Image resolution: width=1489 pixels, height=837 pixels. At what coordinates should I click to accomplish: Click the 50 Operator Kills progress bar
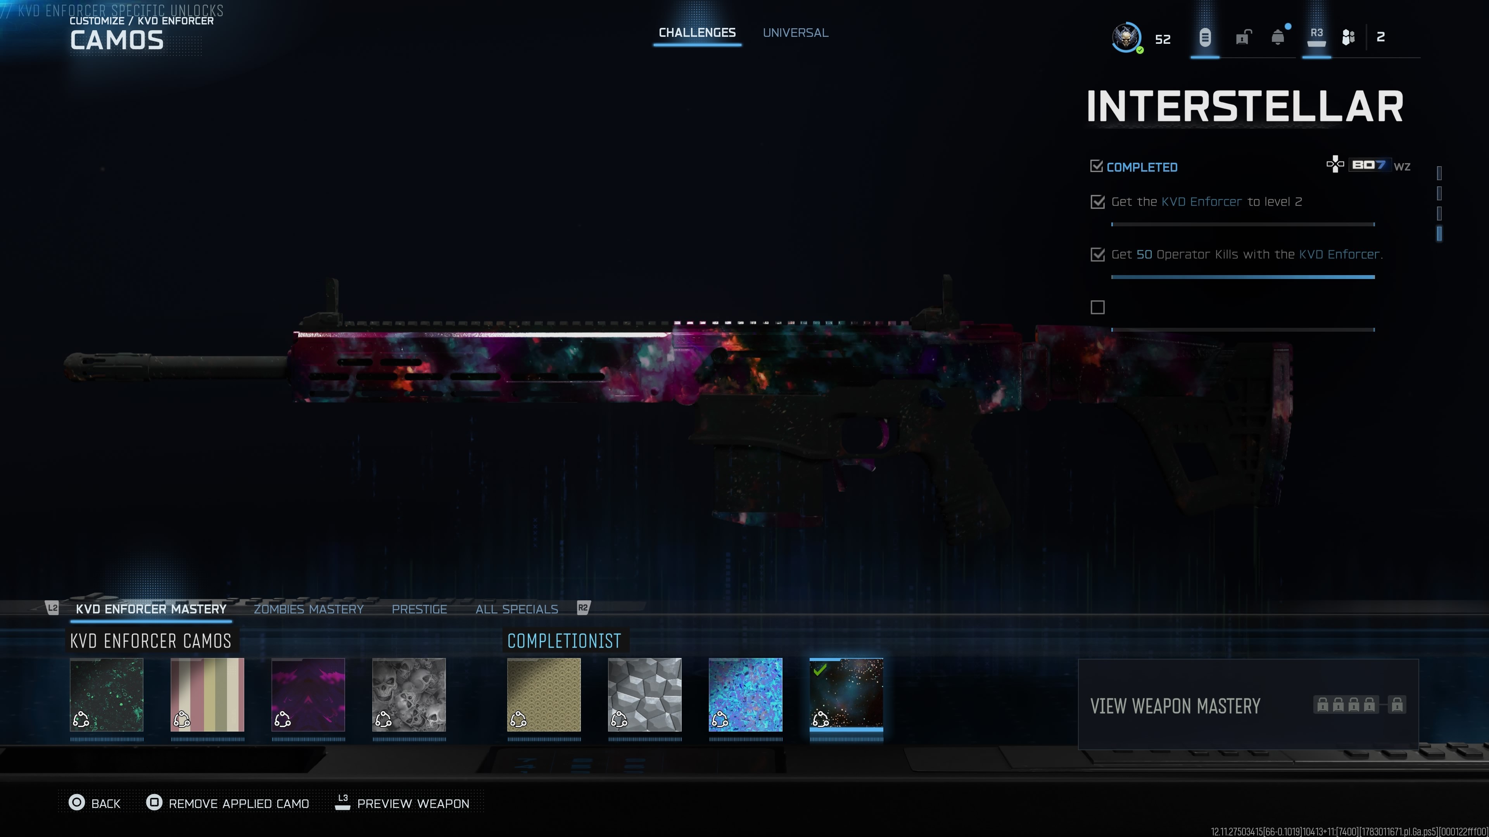click(1243, 277)
